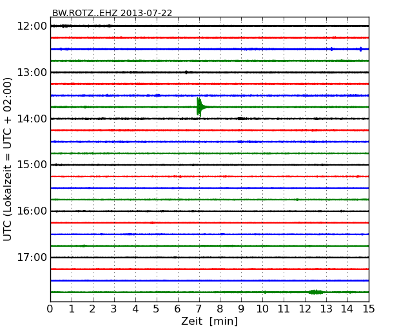
Task: Click x-axis tick label 2
Action: click(x=93, y=309)
